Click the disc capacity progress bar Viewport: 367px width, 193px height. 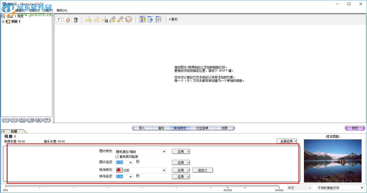pos(142,186)
